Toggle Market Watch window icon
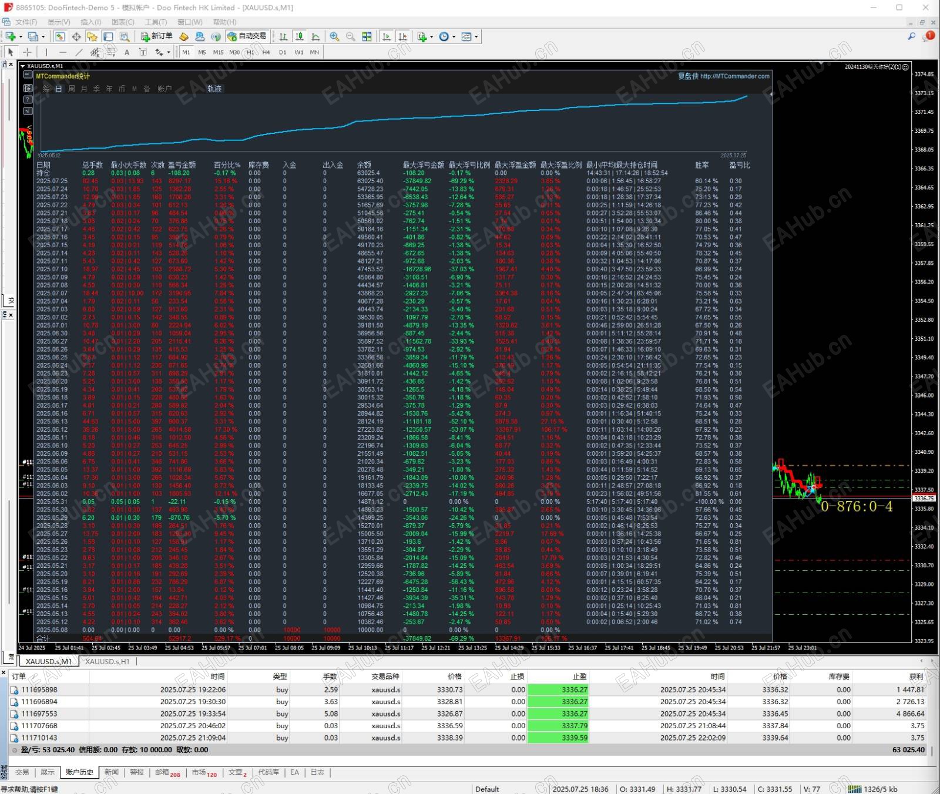Viewport: 940px width, 794px height. pos(60,36)
